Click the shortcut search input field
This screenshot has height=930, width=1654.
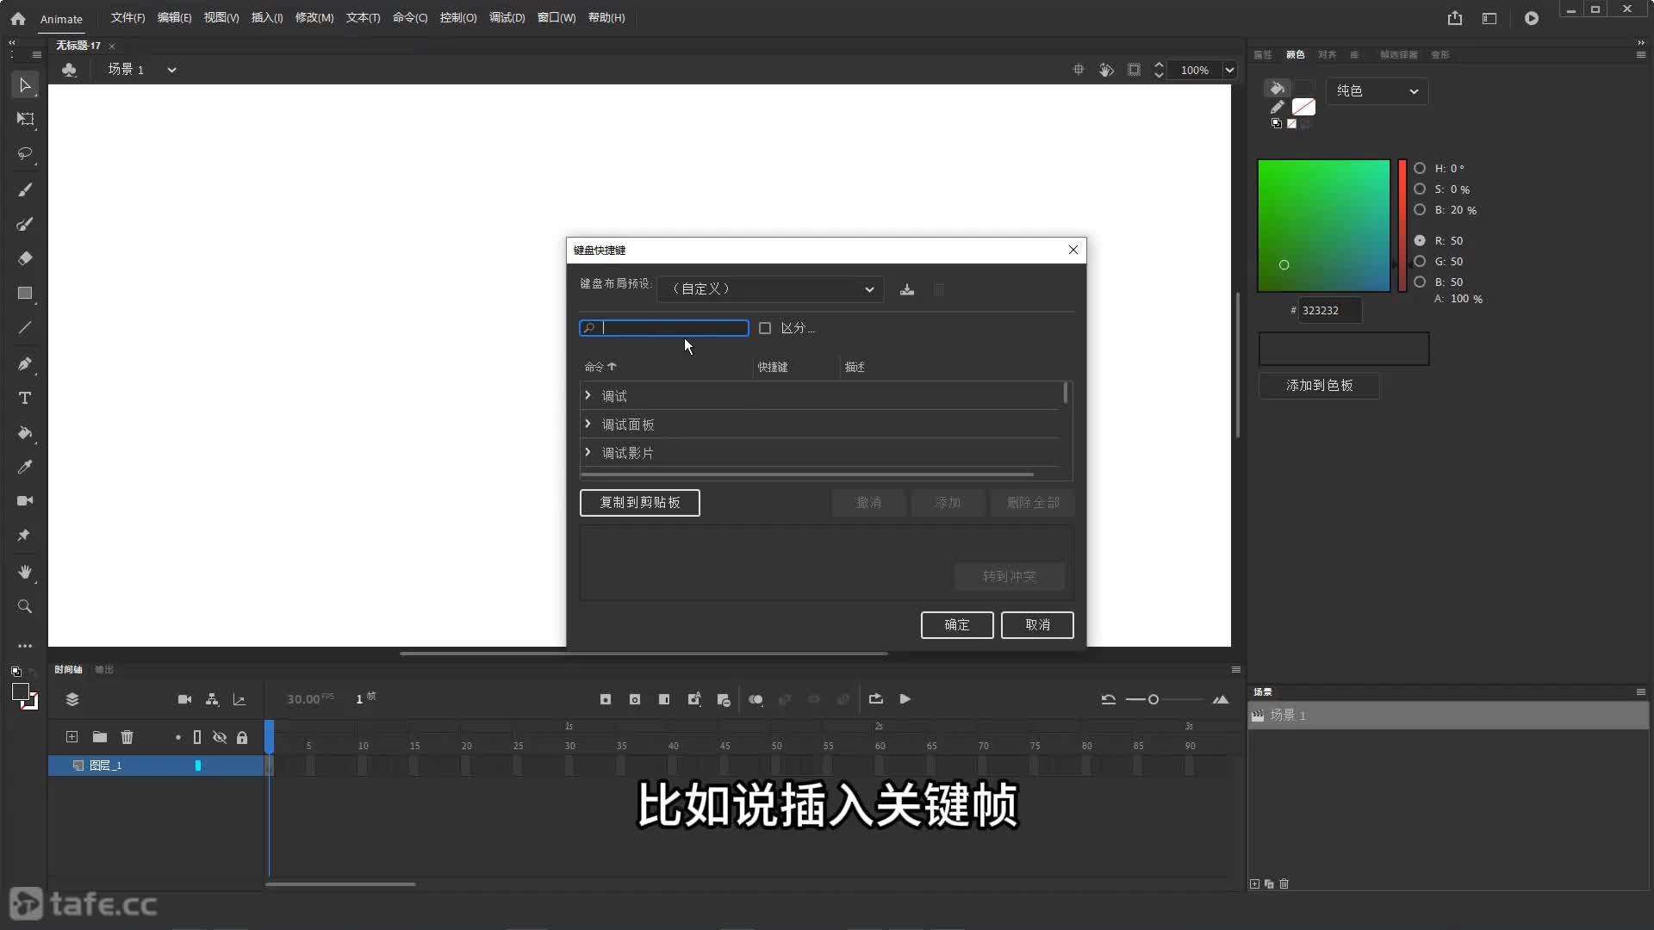pos(664,328)
